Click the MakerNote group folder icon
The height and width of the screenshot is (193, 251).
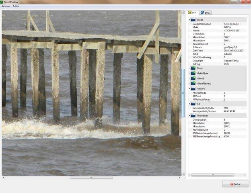pyautogui.click(x=193, y=73)
